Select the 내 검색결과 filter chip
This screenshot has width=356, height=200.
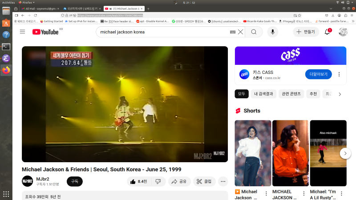tap(263, 94)
